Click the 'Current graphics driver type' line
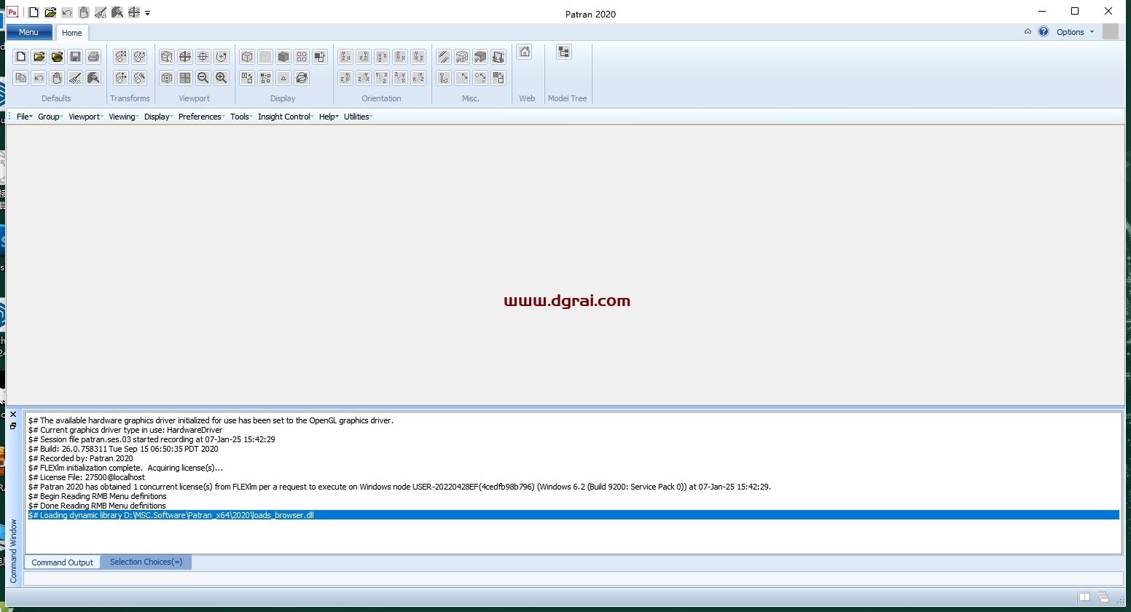The height and width of the screenshot is (612, 1131). click(x=125, y=430)
